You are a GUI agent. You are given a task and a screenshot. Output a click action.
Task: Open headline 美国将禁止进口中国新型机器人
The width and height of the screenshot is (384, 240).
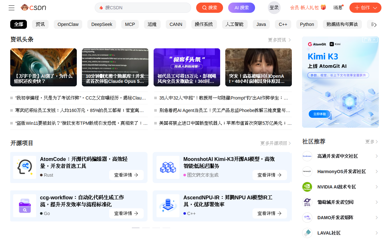(x=225, y=123)
